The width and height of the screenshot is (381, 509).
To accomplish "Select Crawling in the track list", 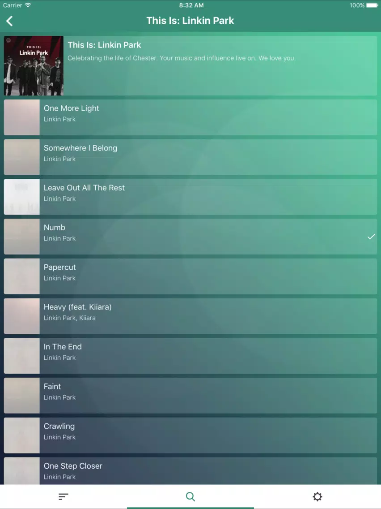I will [x=190, y=436].
